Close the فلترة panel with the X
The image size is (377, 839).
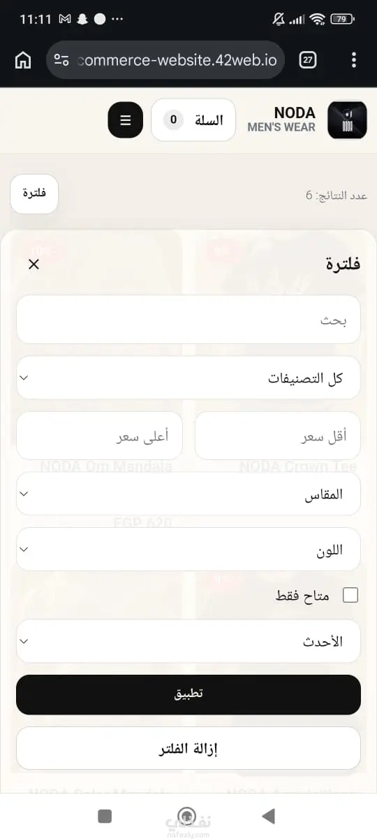34,264
